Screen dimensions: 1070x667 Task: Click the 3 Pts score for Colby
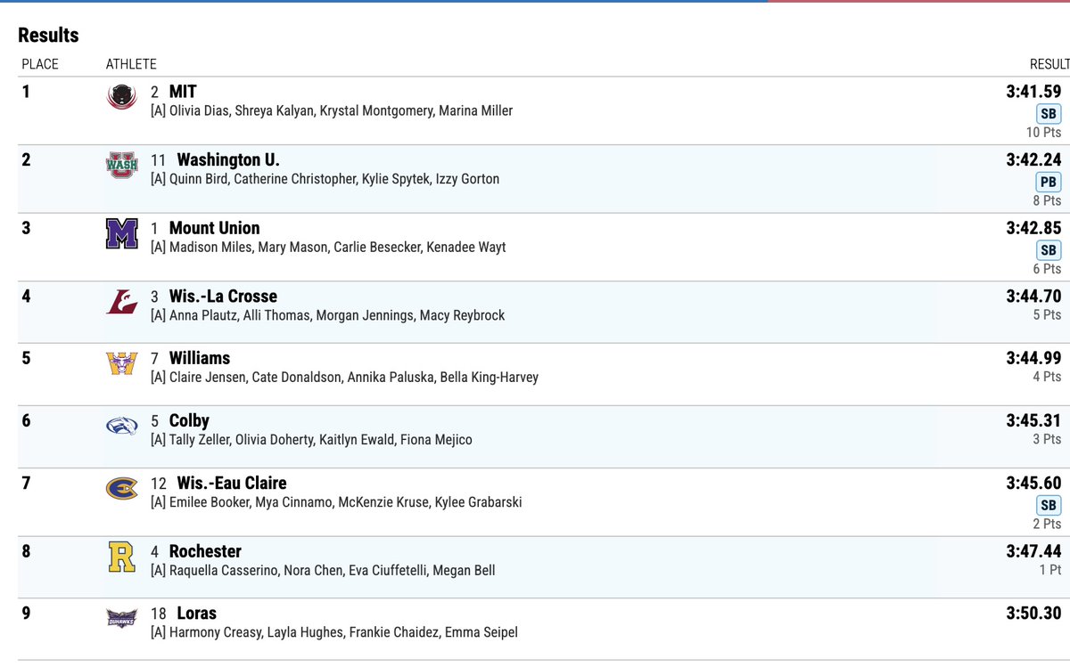click(1048, 440)
